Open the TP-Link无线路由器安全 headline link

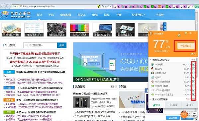[40, 88]
